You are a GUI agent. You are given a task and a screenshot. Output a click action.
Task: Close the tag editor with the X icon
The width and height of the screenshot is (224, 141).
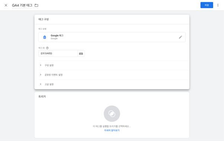(6, 5)
